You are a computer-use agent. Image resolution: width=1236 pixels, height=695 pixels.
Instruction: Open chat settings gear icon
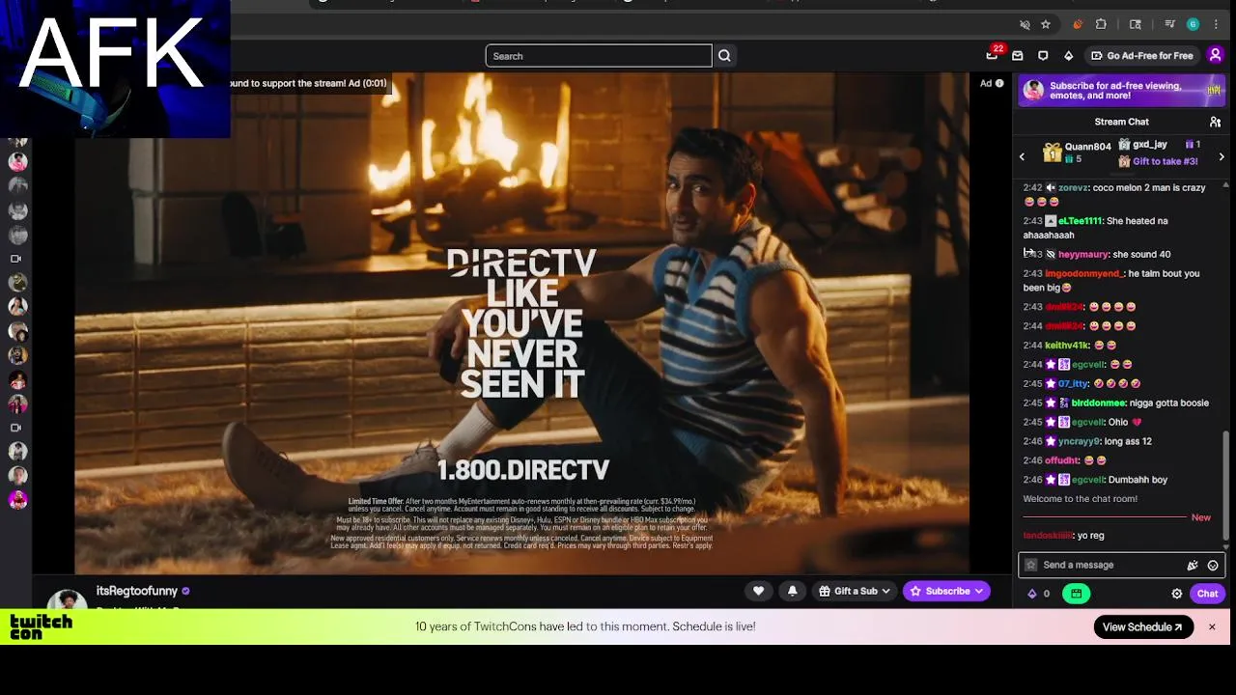(1176, 594)
